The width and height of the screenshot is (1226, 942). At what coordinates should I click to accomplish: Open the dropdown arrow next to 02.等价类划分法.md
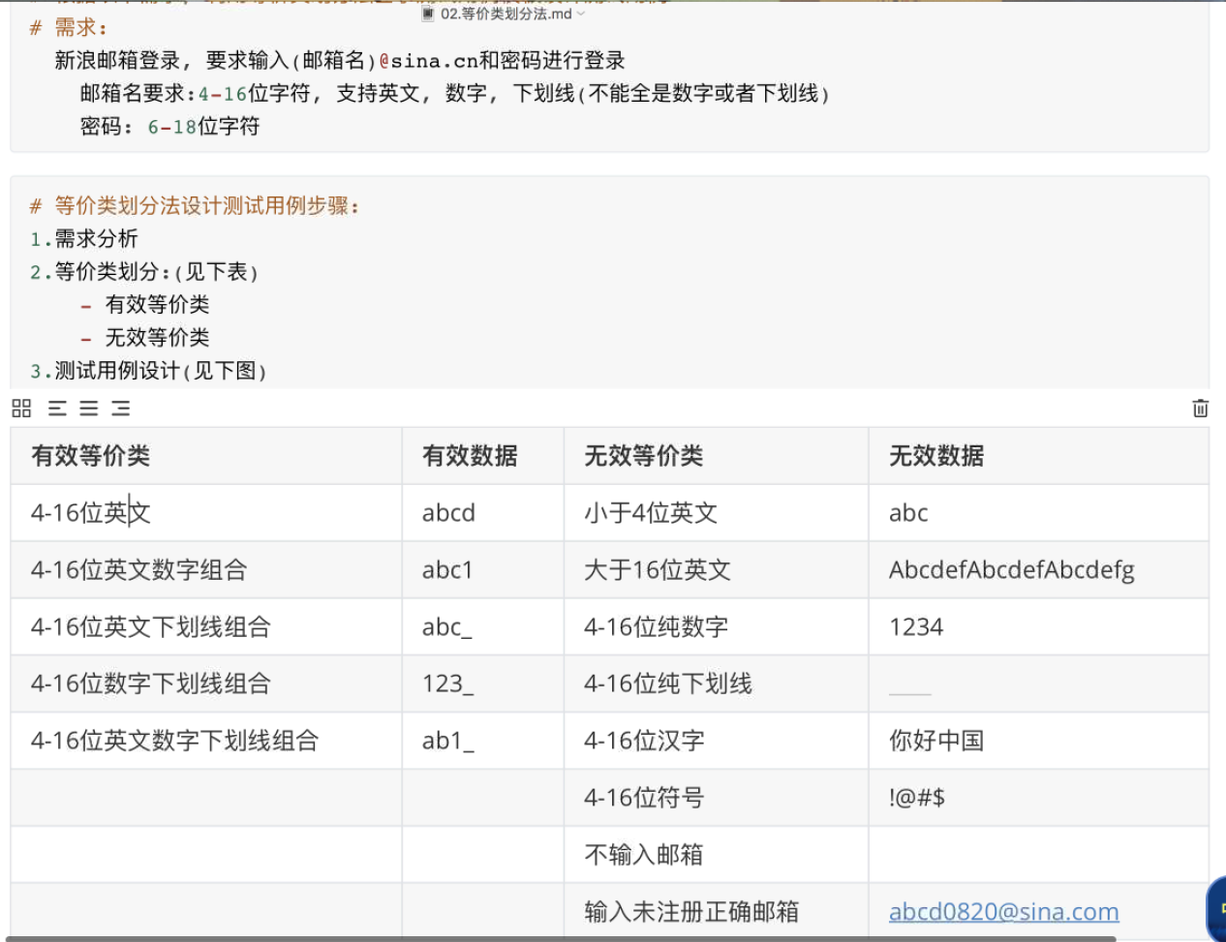[x=581, y=15]
